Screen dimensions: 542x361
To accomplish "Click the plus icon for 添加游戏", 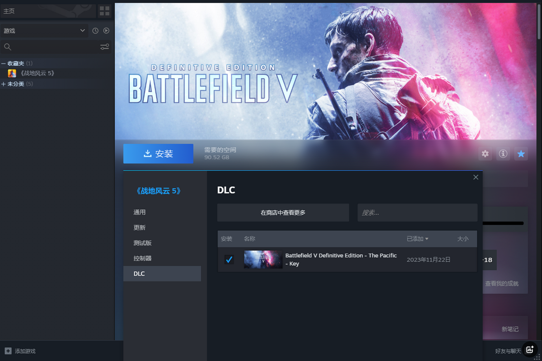I will [x=8, y=351].
